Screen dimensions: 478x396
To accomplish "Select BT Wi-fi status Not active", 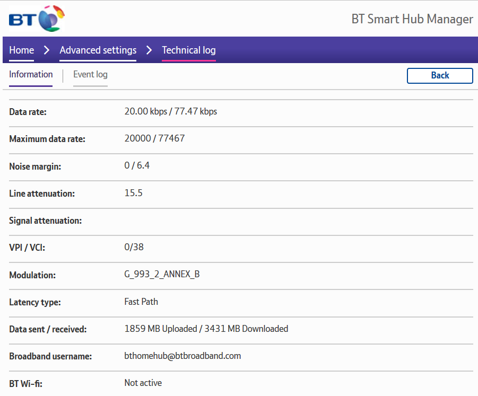I will pyautogui.click(x=143, y=383).
